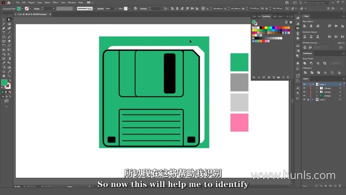Toggle the lock on Layer 1
This screenshot has height=195, width=346.
tap(308, 100)
